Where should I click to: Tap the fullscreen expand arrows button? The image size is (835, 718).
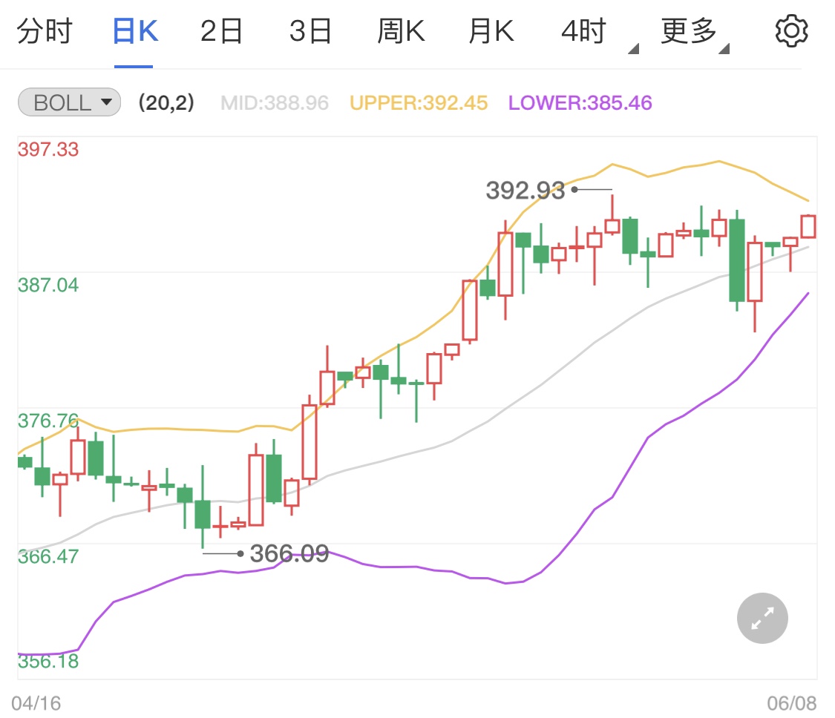pyautogui.click(x=762, y=618)
